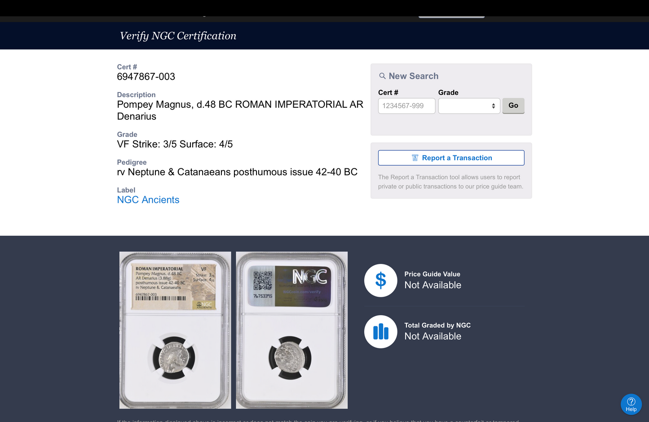649x422 pixels.
Task: Click the receipt icon in Report a Transaction
Action: pyautogui.click(x=415, y=158)
